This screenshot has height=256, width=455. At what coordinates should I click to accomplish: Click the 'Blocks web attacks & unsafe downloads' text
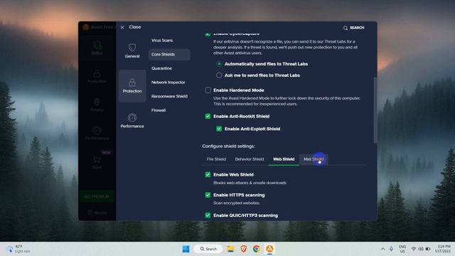(x=250, y=183)
